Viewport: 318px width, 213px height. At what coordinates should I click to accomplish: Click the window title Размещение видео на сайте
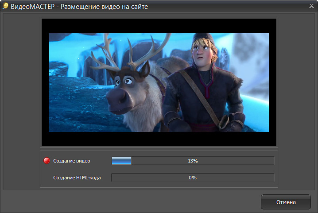tap(104, 7)
